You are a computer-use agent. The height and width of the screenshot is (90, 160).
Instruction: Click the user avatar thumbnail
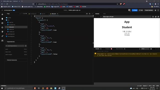pos(129,10)
